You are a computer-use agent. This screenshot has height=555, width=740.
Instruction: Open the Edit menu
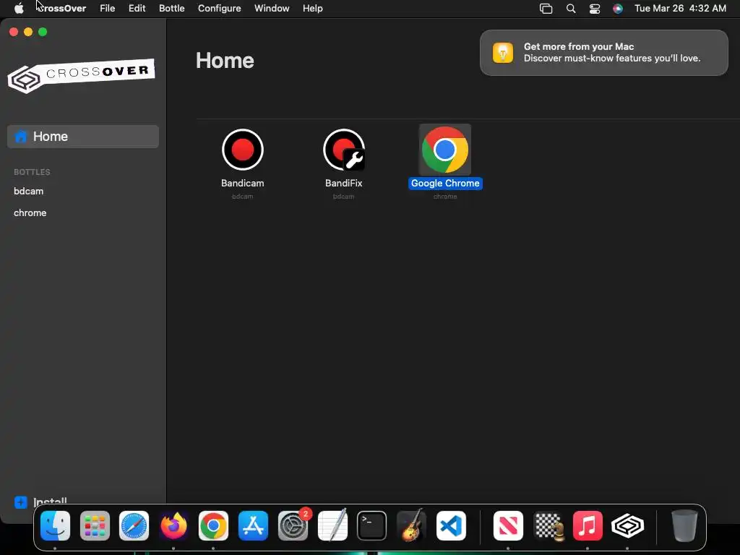tap(137, 9)
